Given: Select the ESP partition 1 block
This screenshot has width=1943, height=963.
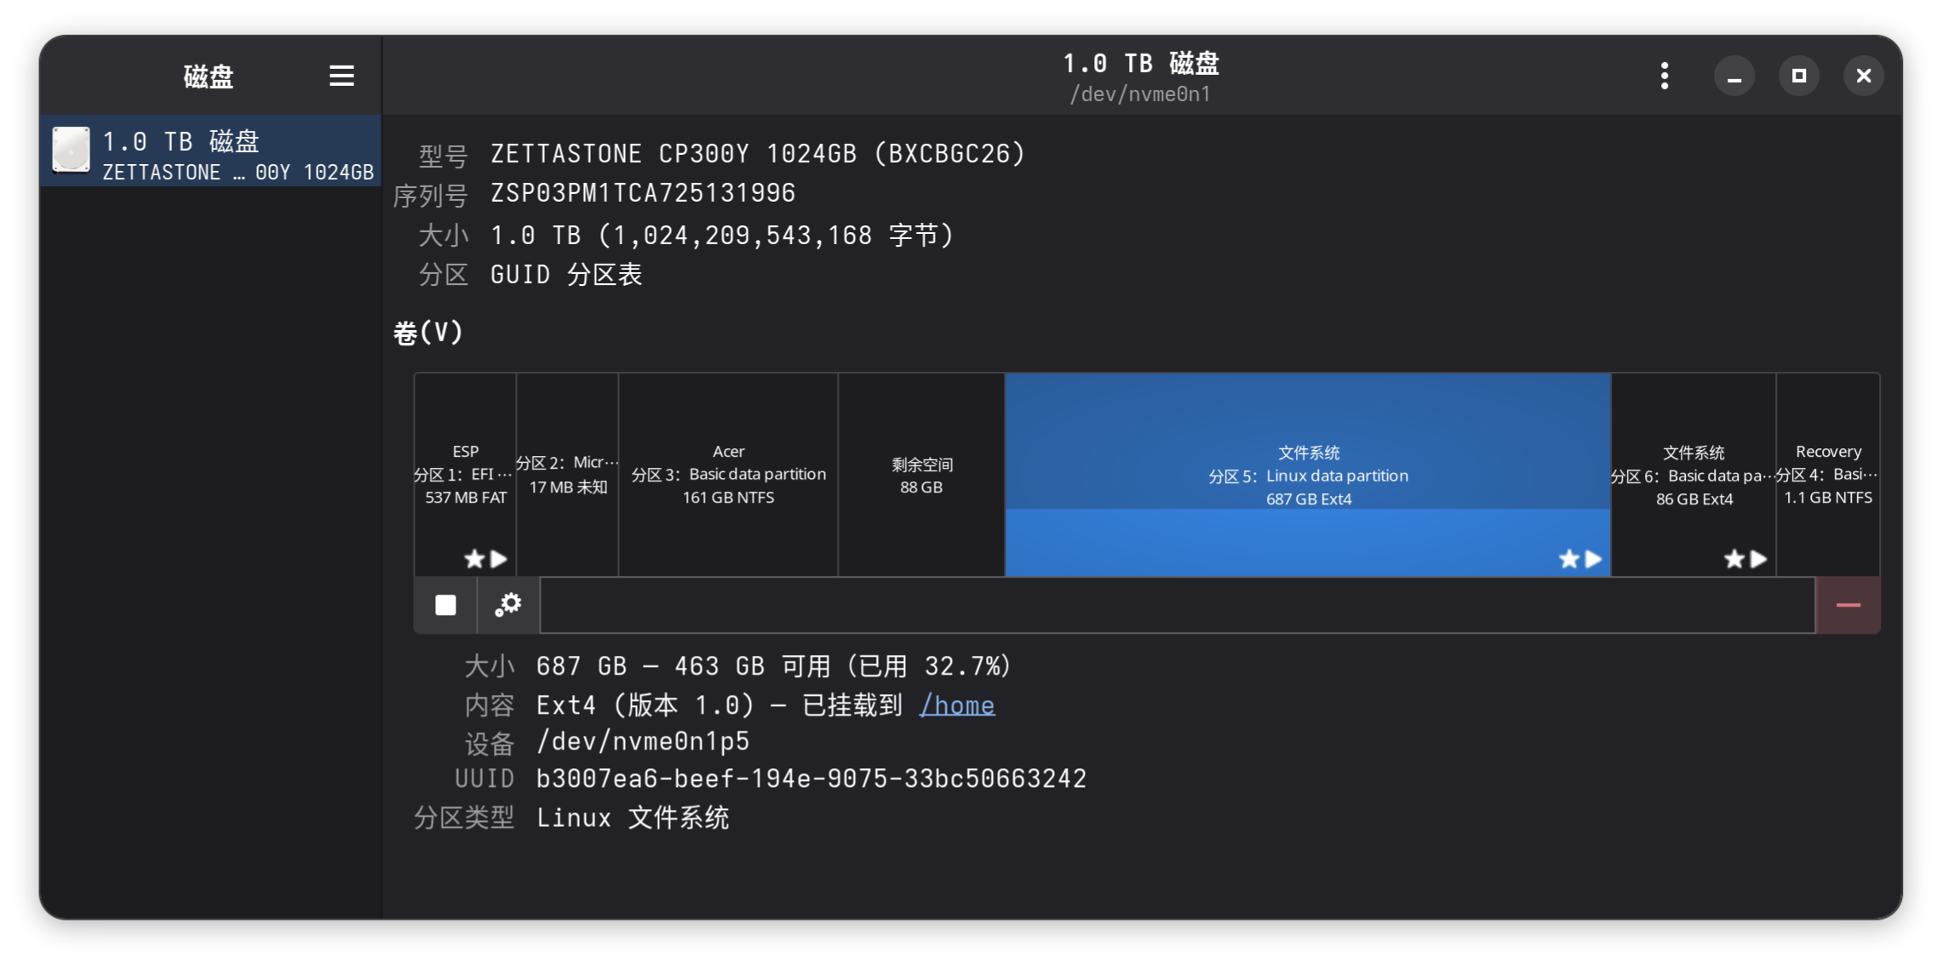Looking at the screenshot, I should point(465,473).
